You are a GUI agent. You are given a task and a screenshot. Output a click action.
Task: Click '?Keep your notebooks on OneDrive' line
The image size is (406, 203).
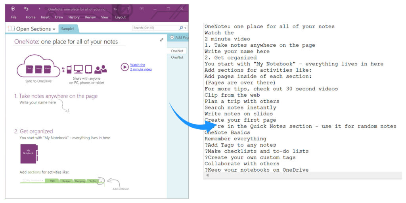257,170
